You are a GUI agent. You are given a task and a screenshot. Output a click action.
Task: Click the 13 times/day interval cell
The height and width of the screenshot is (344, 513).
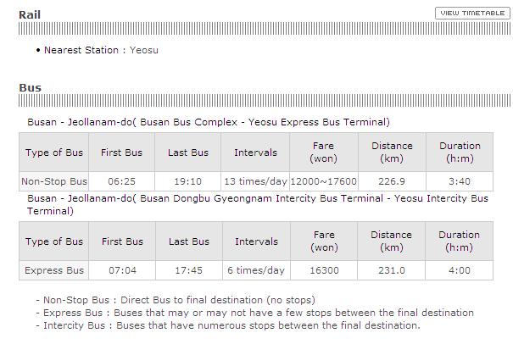(x=255, y=181)
